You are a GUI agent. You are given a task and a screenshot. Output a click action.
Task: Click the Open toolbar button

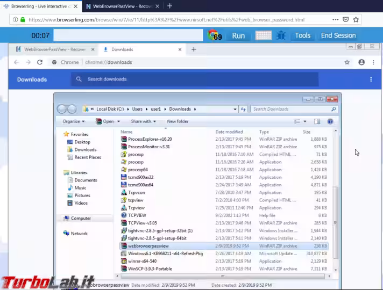pos(105,121)
